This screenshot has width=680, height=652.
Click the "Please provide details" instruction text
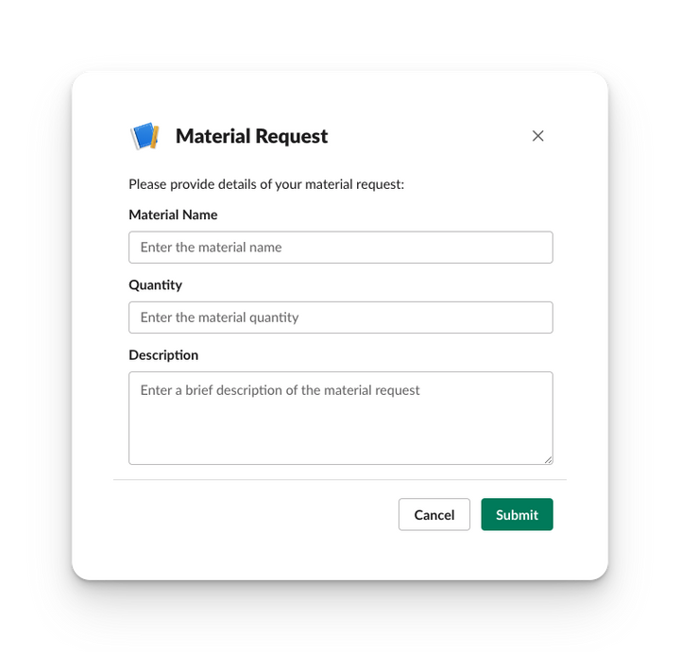click(x=266, y=184)
